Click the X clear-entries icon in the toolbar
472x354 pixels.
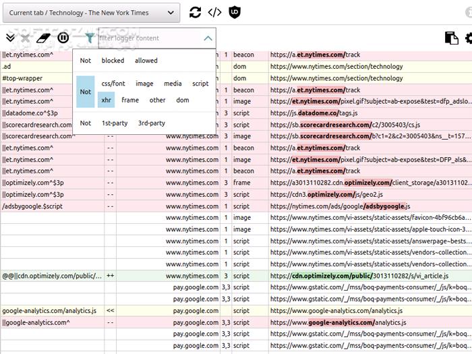click(x=26, y=38)
